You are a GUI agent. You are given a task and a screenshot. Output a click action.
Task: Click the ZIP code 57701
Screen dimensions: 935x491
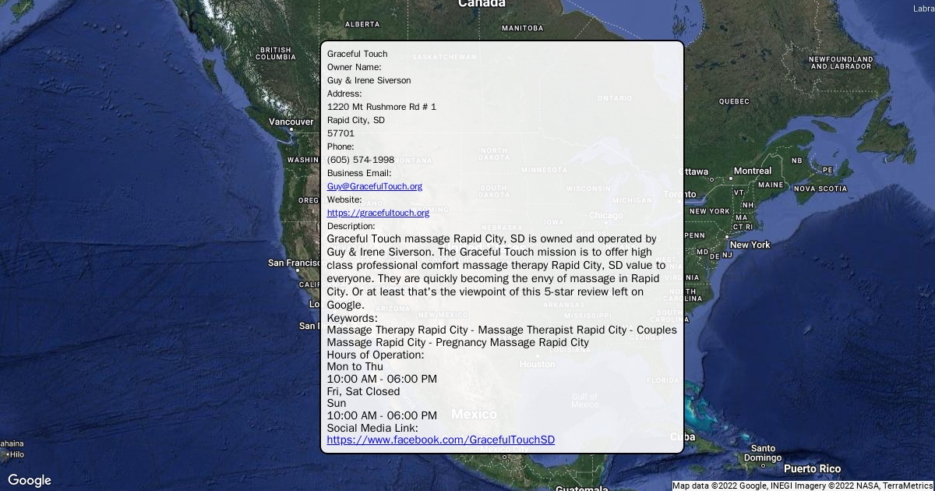(x=340, y=133)
